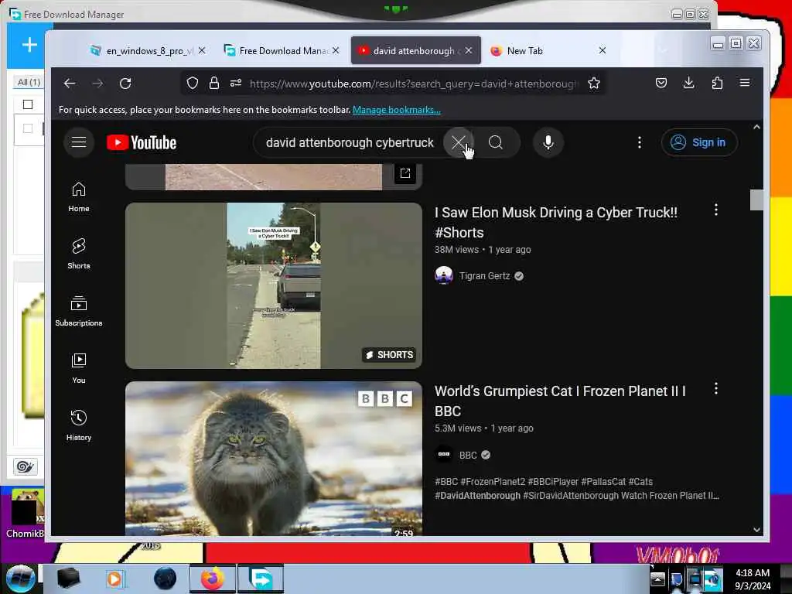The width and height of the screenshot is (792, 594).
Task: Go to the YouTube logo home link
Action: (142, 143)
